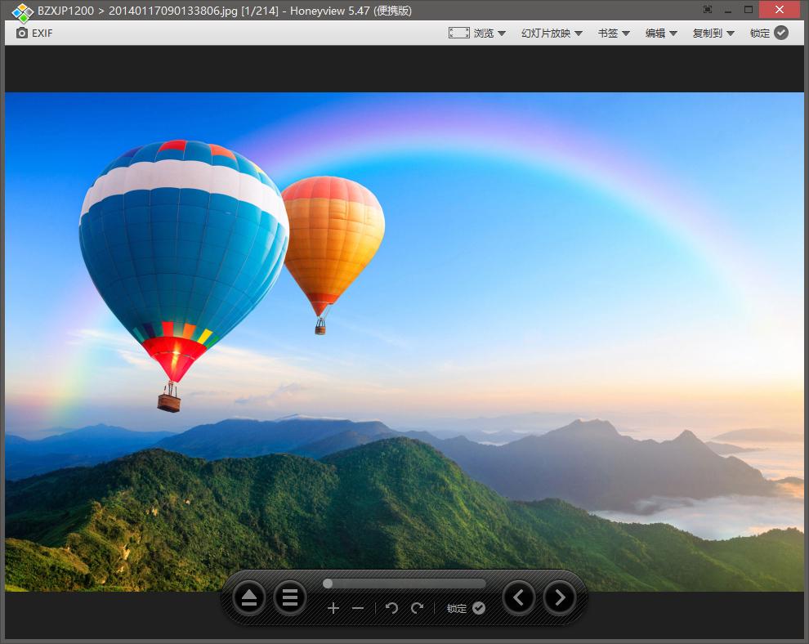Expand the 复制到 dropdown arrow
This screenshot has height=644, width=809.
pos(731,34)
